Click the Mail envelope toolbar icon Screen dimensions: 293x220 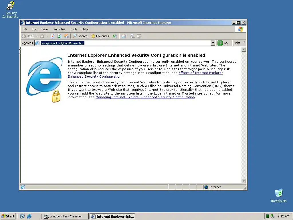pyautogui.click(x=123, y=36)
